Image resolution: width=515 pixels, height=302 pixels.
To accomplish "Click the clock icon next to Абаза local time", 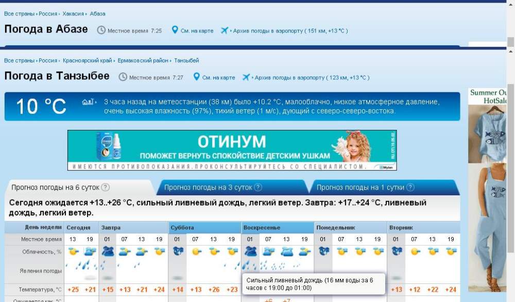I will tap(101, 30).
